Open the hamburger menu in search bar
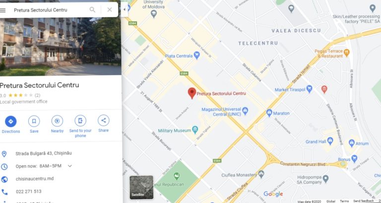The height and width of the screenshot is (203, 381). (2, 10)
